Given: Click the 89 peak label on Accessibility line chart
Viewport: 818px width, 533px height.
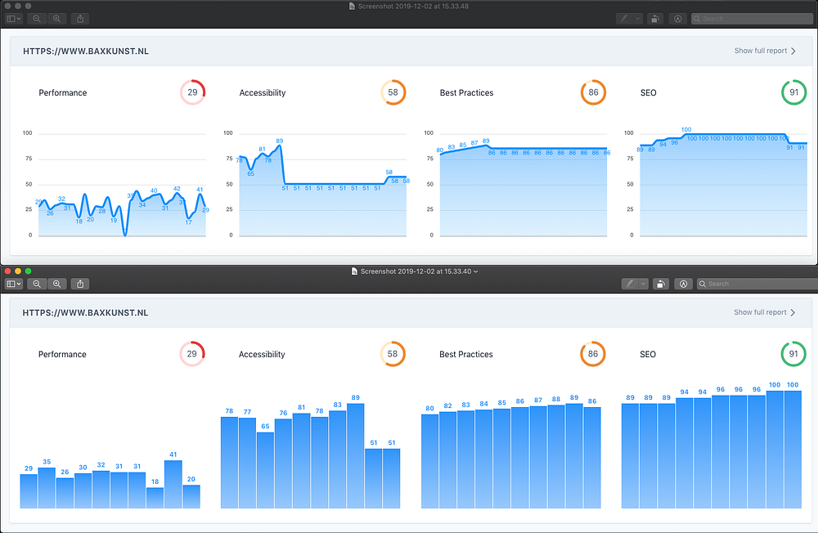Looking at the screenshot, I should pyautogui.click(x=280, y=141).
